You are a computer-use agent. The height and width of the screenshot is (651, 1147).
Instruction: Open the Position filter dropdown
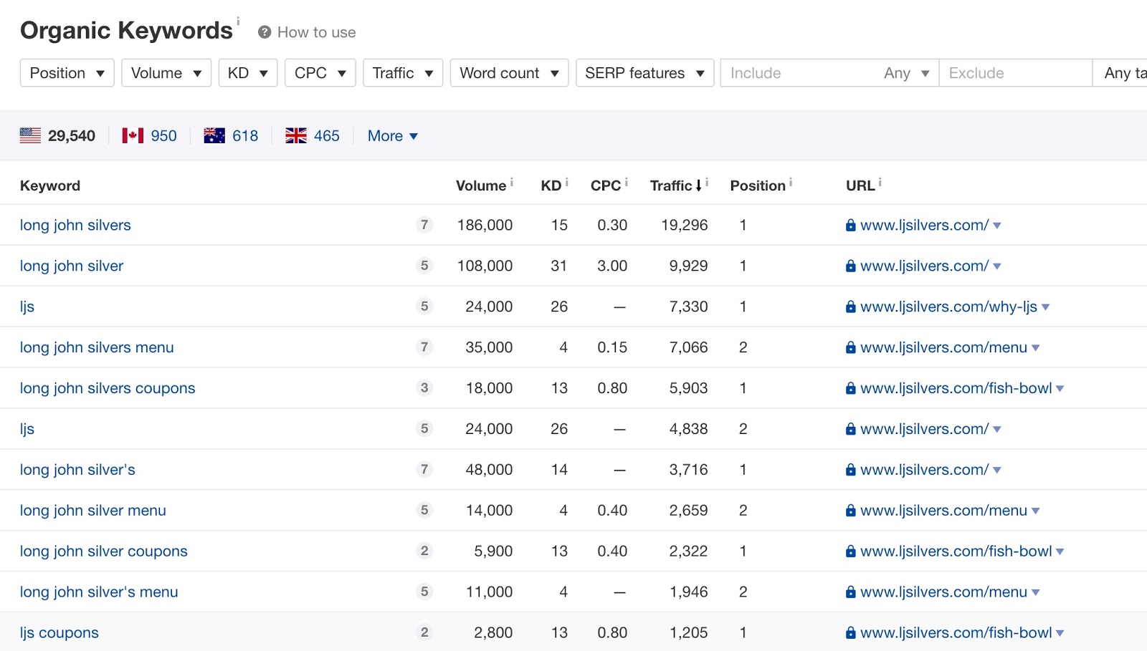67,73
